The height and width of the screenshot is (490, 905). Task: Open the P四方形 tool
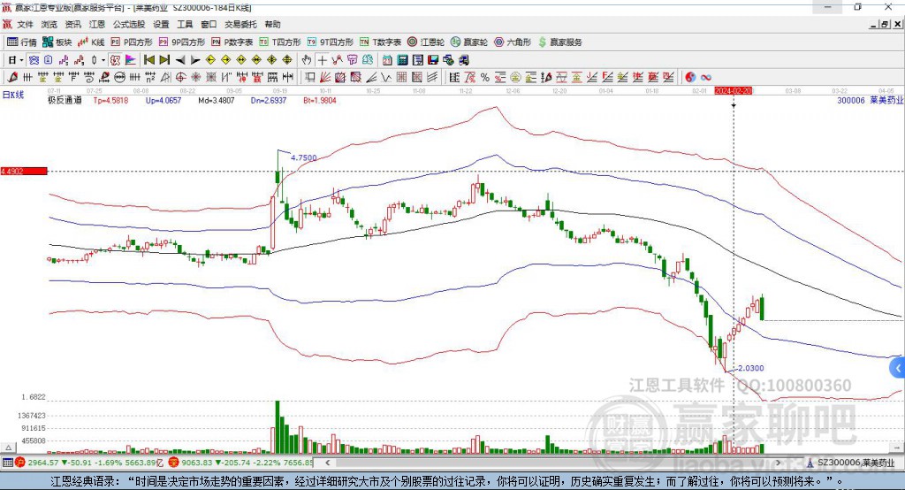132,42
